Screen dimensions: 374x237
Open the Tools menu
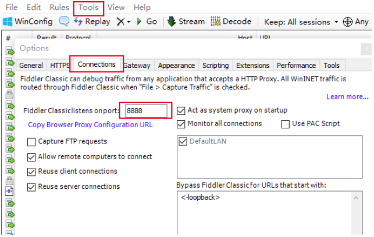(x=88, y=8)
